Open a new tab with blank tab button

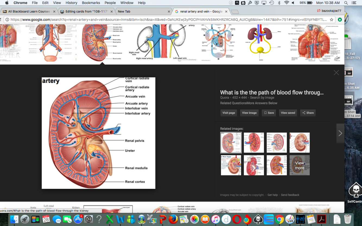235,12
